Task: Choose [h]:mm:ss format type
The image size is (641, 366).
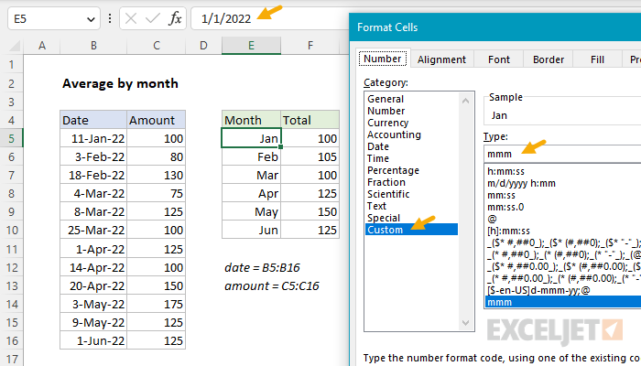Action: point(563,231)
